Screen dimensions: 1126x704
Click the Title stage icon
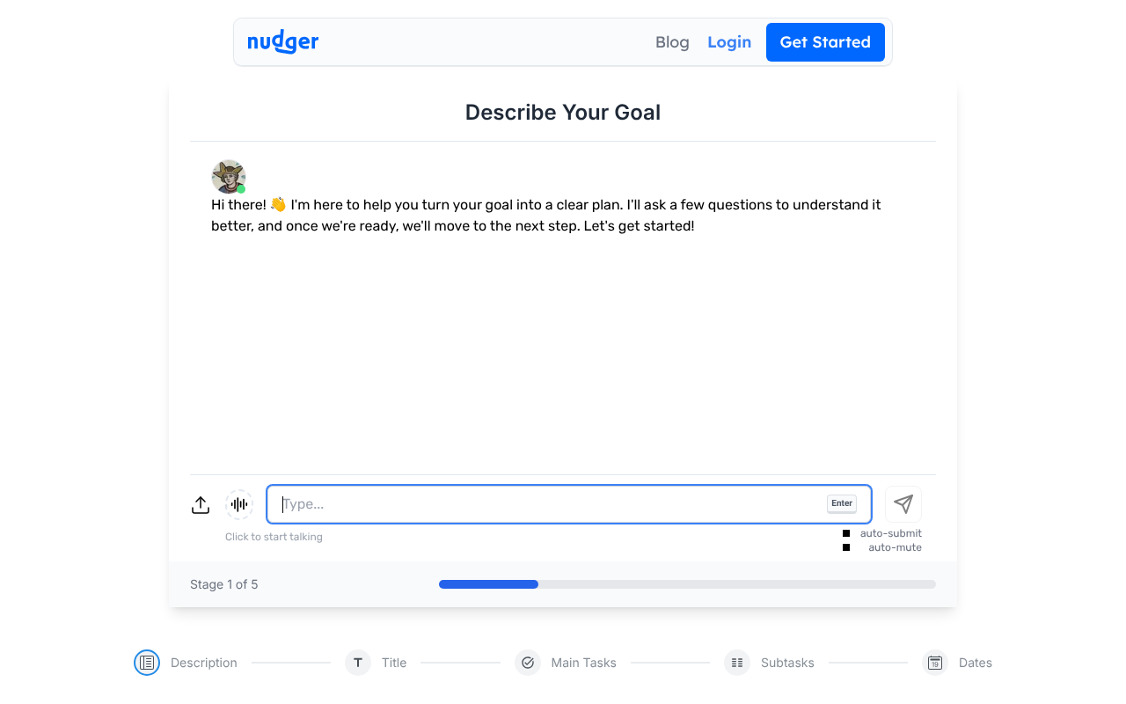(x=357, y=663)
